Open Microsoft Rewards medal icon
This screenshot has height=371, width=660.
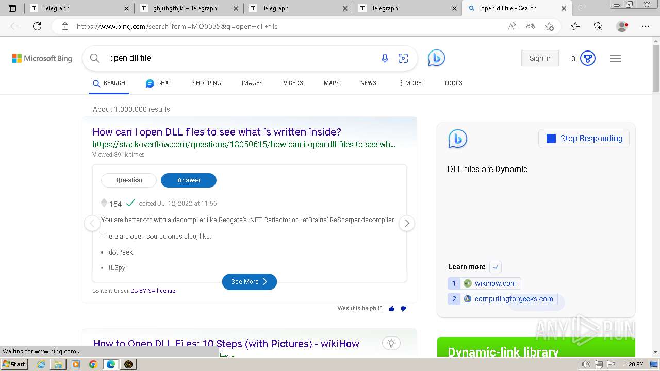pyautogui.click(x=588, y=58)
